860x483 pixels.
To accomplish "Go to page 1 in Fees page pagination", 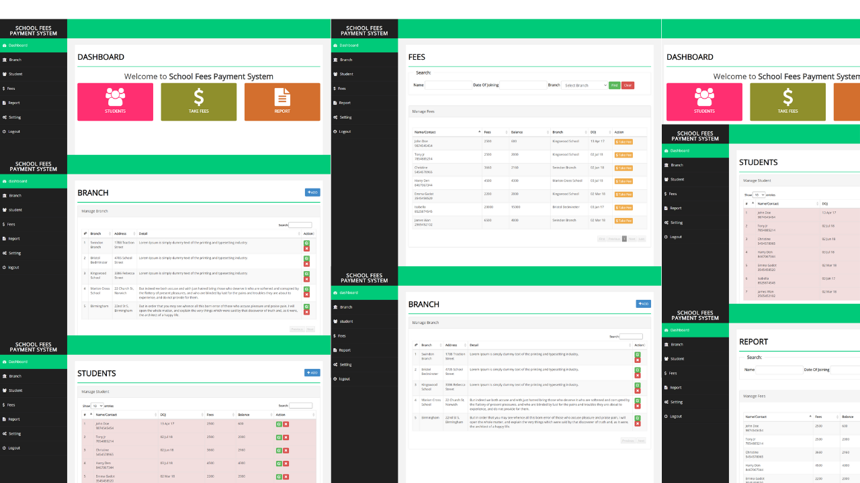I will 624,239.
